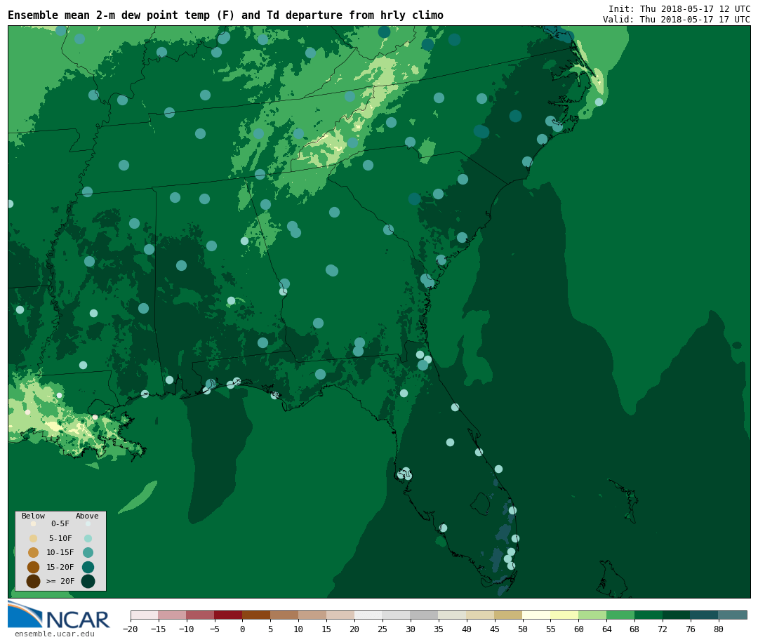Pick the 72 to 76 darkest green swatch
This screenshot has width=758, height=642.
(677, 615)
